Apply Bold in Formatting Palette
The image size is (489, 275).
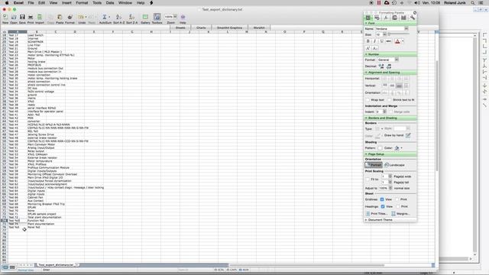point(368,41)
